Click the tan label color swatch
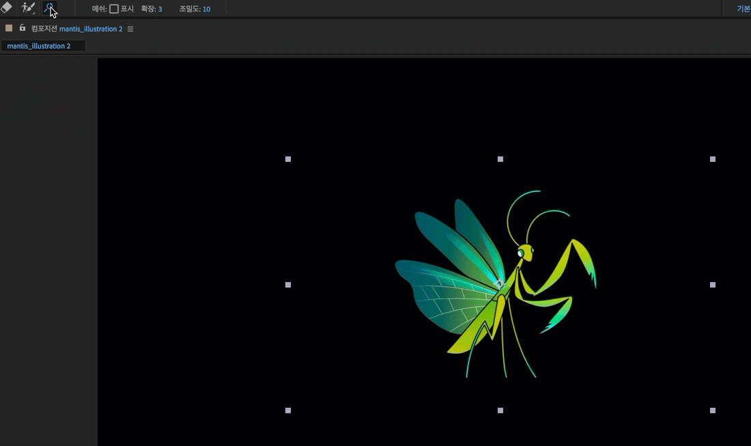The width and height of the screenshot is (751, 446). coord(9,29)
